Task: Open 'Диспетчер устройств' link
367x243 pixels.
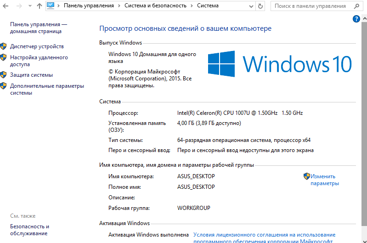Action: click(x=37, y=46)
